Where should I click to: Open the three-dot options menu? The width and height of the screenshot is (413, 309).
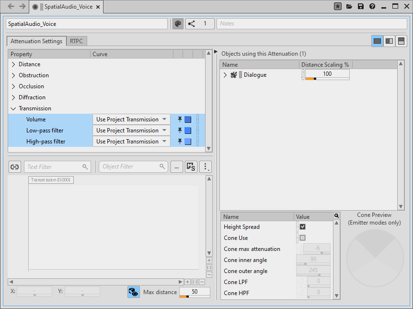tap(206, 167)
